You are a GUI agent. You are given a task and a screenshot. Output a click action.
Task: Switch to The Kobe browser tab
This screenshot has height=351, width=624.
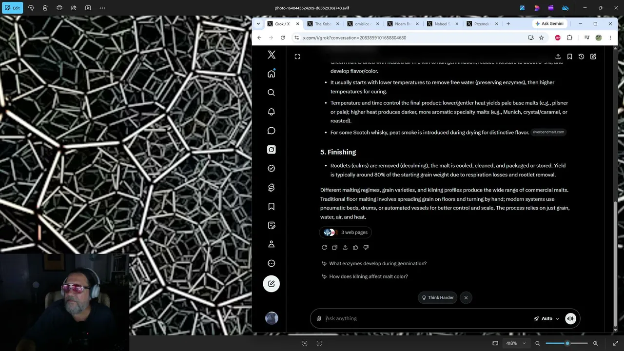[x=322, y=24]
